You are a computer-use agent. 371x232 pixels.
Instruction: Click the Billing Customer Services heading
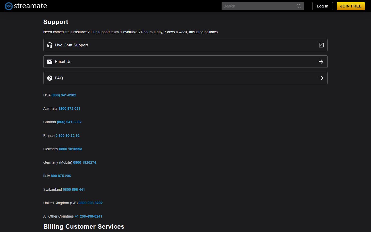point(84,227)
